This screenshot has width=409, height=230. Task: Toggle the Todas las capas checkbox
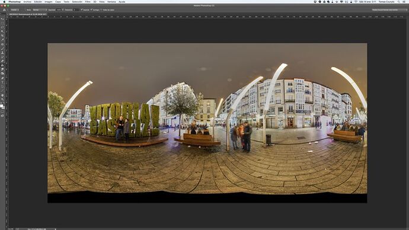coord(101,9)
